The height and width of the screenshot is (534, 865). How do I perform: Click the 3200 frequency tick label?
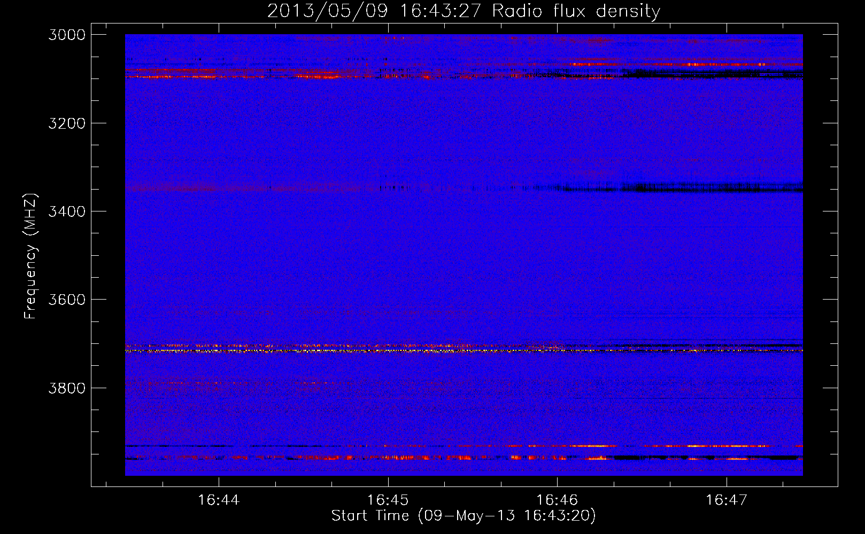coord(67,123)
